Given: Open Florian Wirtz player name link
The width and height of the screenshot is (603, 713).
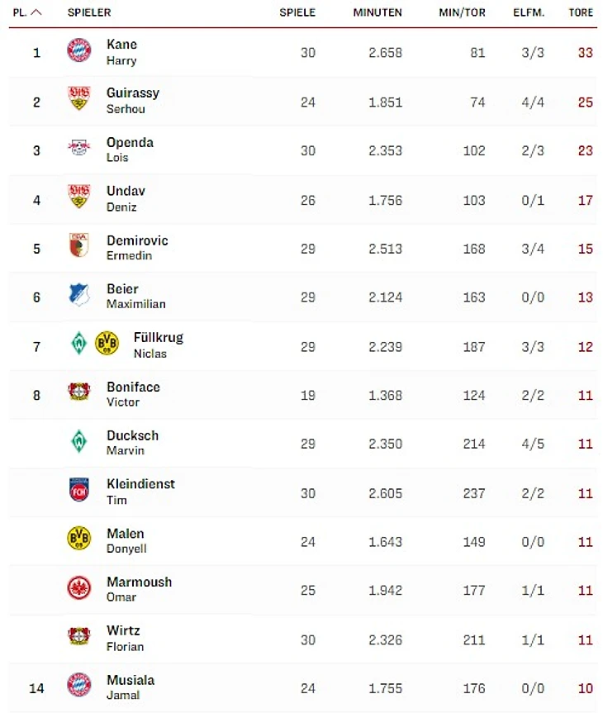Looking at the screenshot, I should pos(125,639).
